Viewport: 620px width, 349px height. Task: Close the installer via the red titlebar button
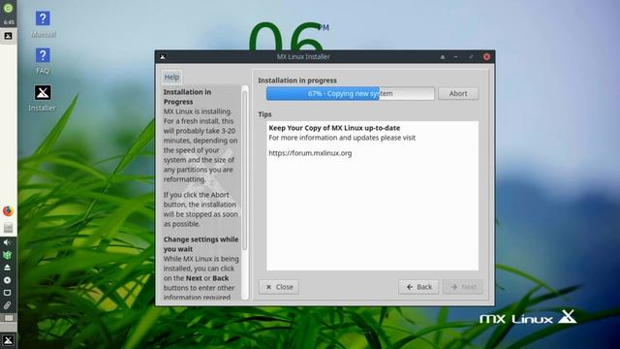coord(486,57)
